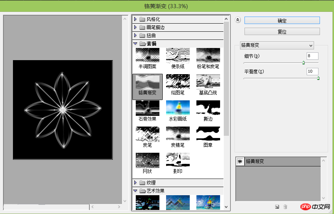This screenshot has width=334, height=214.
Task: Click preview pane vertical scroll up arrow
Action: 125,19
